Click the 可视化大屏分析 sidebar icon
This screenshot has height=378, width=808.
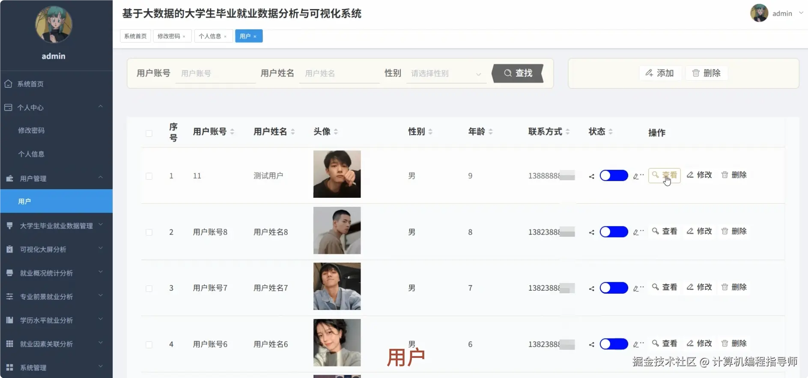(x=9, y=249)
